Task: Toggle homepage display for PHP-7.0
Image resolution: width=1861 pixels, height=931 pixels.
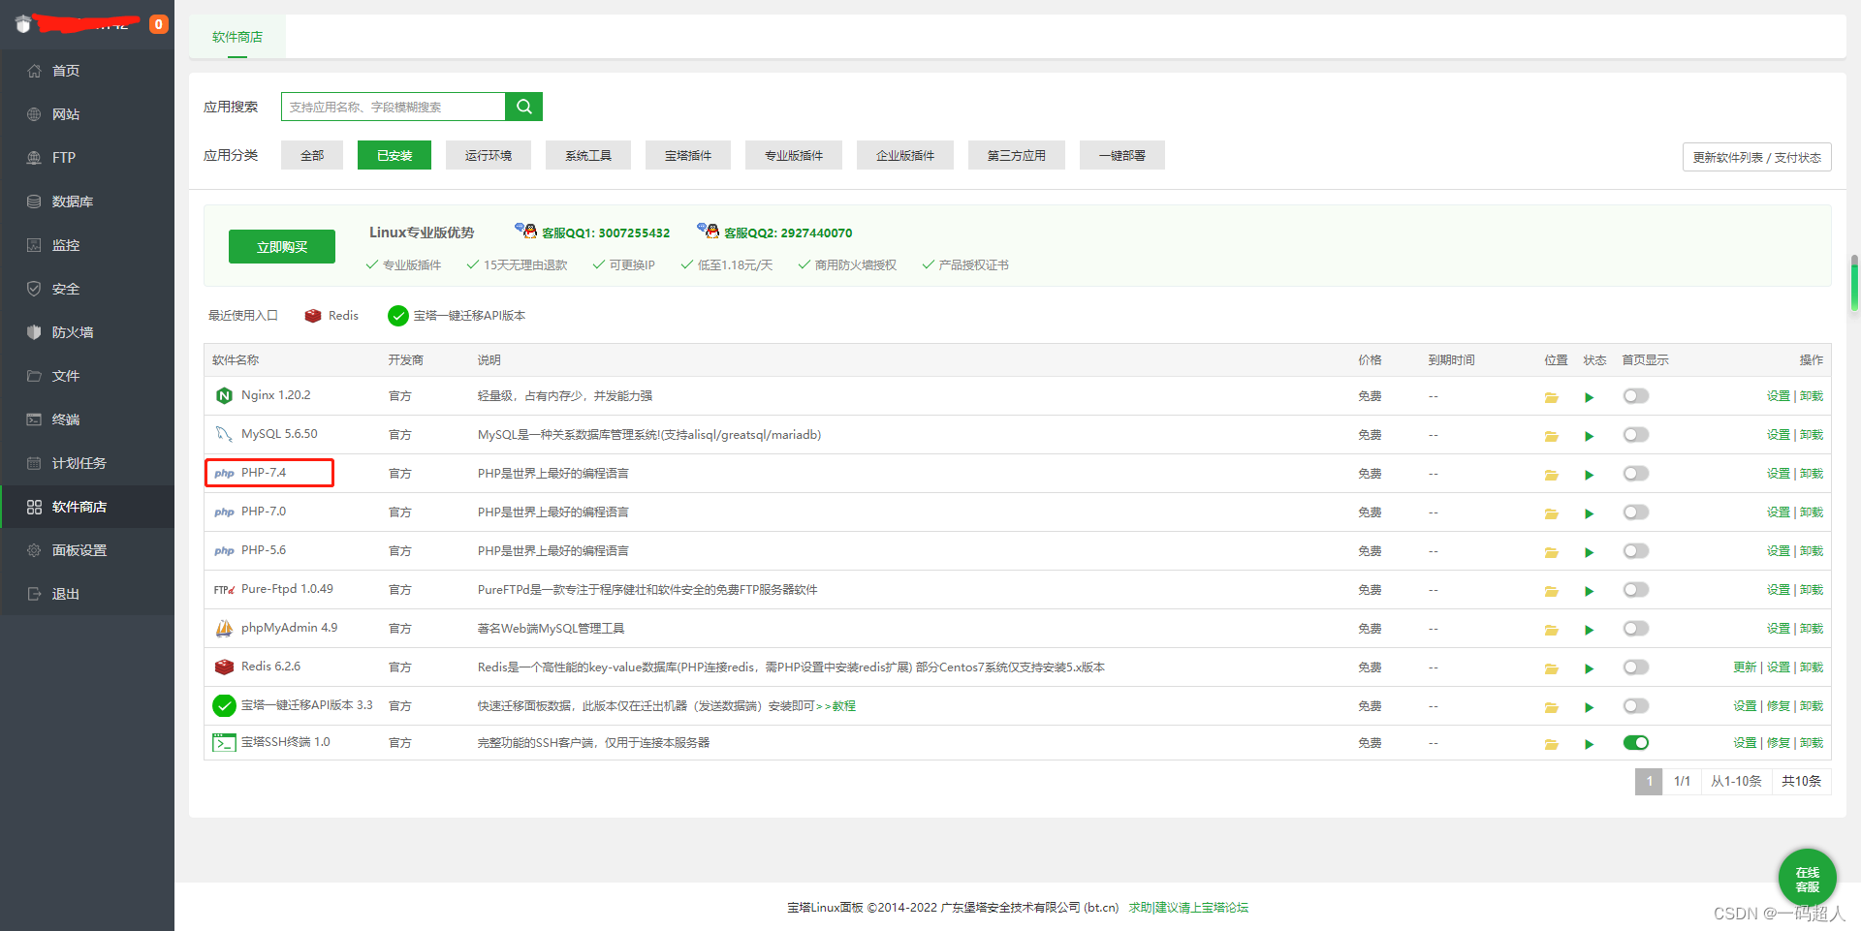Action: (1636, 512)
